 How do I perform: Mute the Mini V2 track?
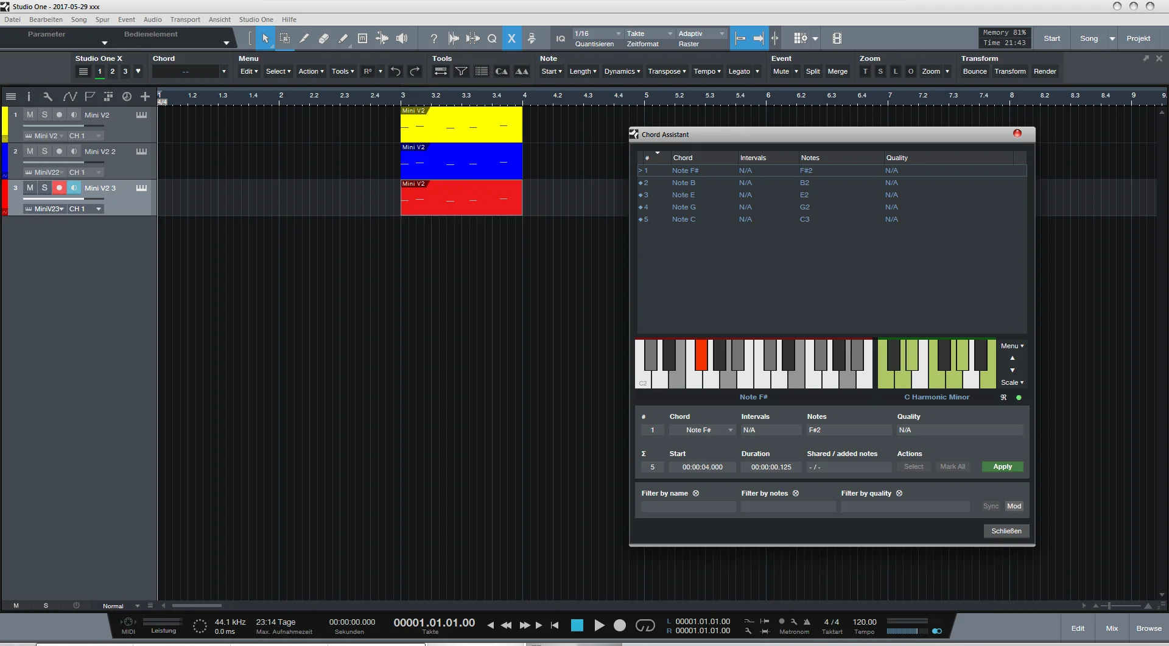(x=30, y=114)
